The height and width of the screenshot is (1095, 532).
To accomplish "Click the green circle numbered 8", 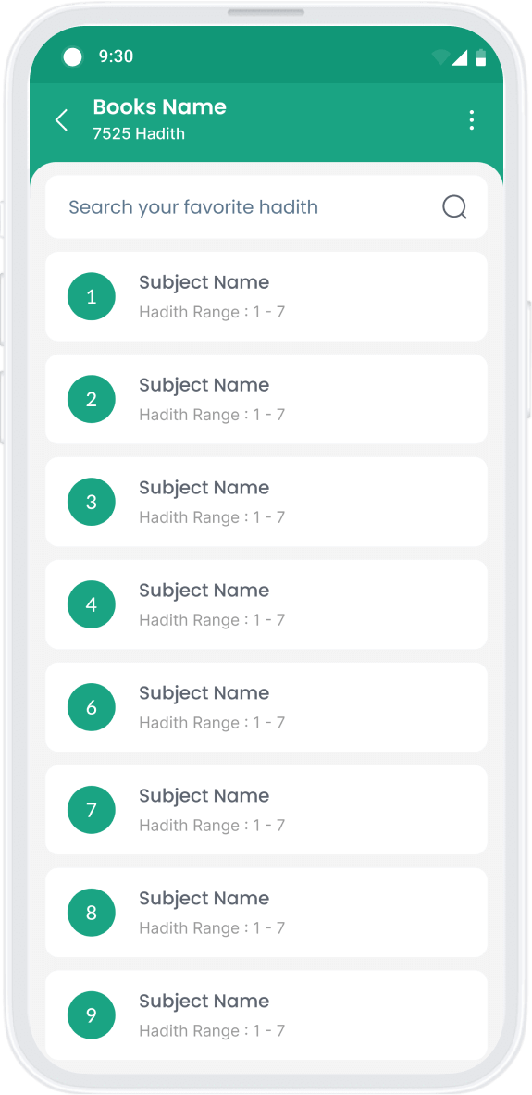I will 92,913.
